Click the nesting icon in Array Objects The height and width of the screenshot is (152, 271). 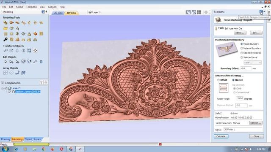(23, 73)
